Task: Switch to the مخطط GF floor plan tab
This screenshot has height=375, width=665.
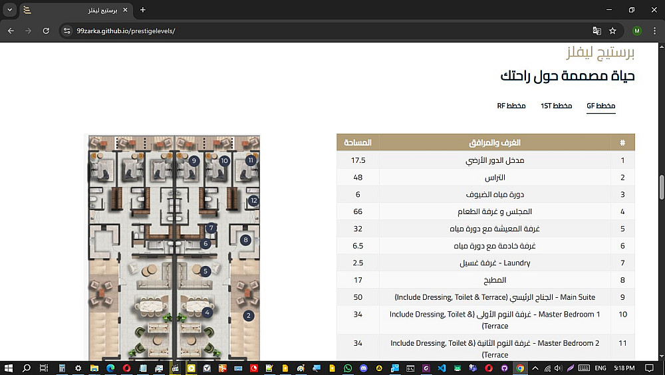Action: click(x=601, y=106)
